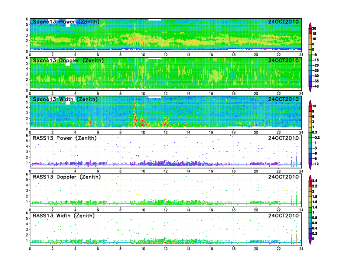
Task: Click y-axis tick 4 of the RASS13 Power panel
Action: [27, 146]
